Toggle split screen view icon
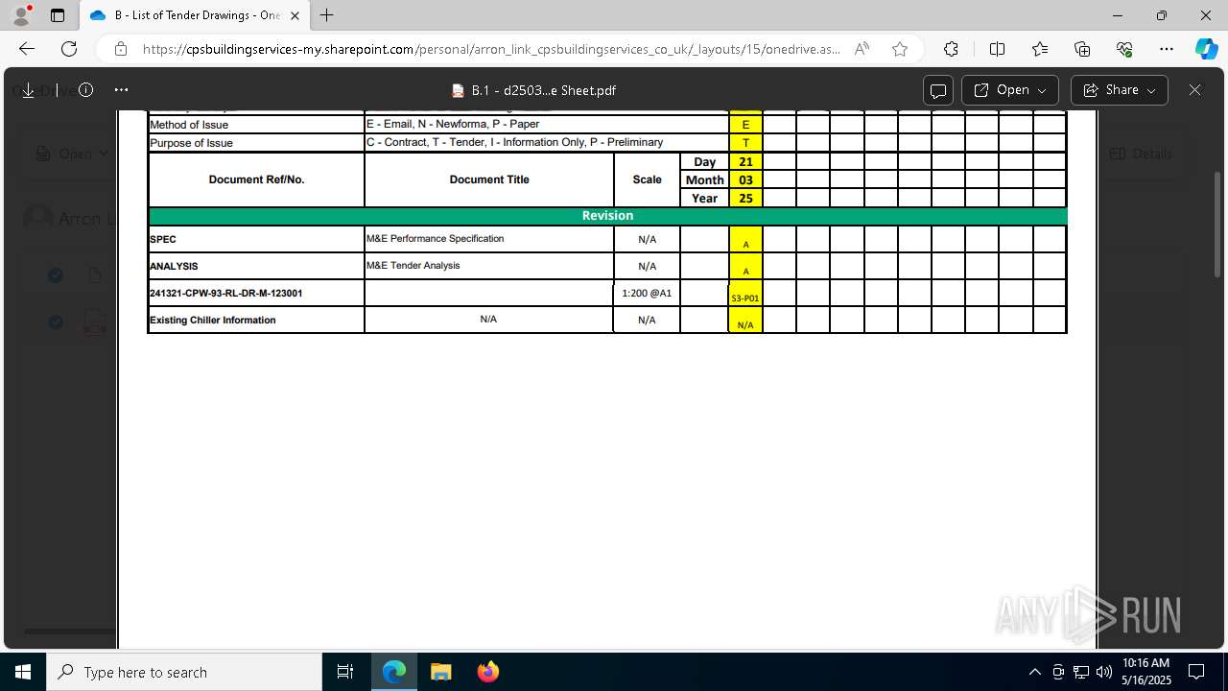Screen dimensions: 1228x691 (x=997, y=49)
